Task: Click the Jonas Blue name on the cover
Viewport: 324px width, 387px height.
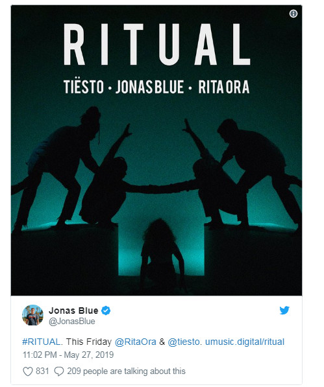Action: coord(150,87)
